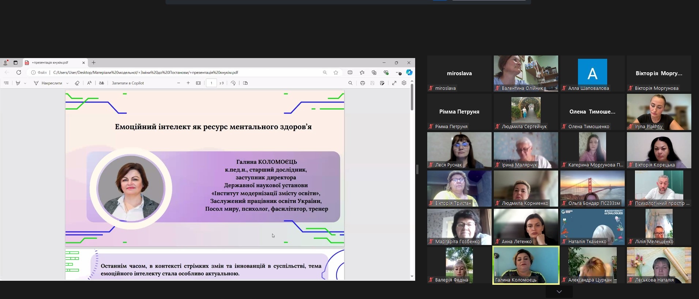Toggle fit-to-width page view
This screenshot has height=299, width=699.
[x=198, y=83]
